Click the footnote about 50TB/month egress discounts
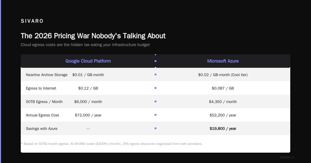This screenshot has width=311, height=163. click(111, 144)
